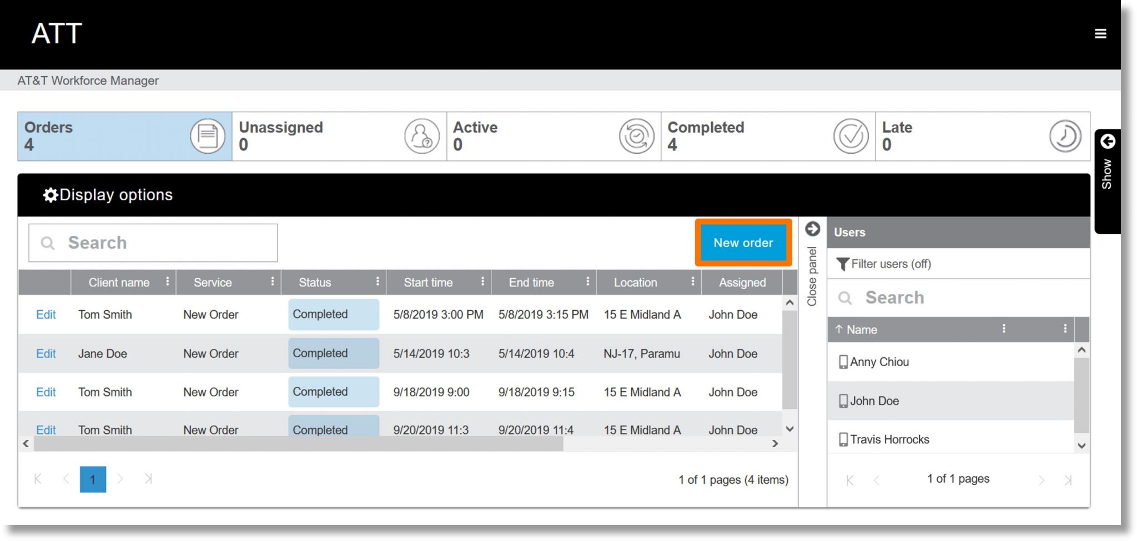Click the Display options gear icon
The image size is (1137, 541).
(49, 195)
